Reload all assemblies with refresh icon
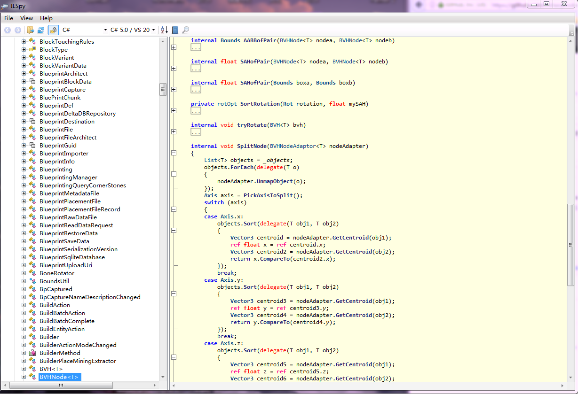Viewport: 578px width, 394px height. click(41, 30)
